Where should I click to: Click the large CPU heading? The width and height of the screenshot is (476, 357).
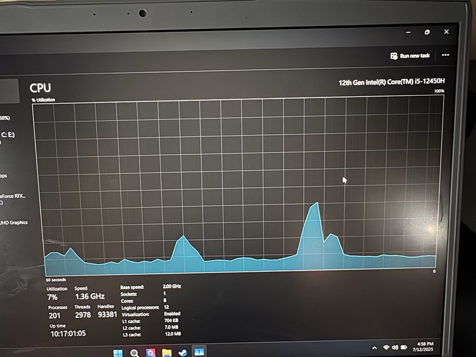pos(40,88)
